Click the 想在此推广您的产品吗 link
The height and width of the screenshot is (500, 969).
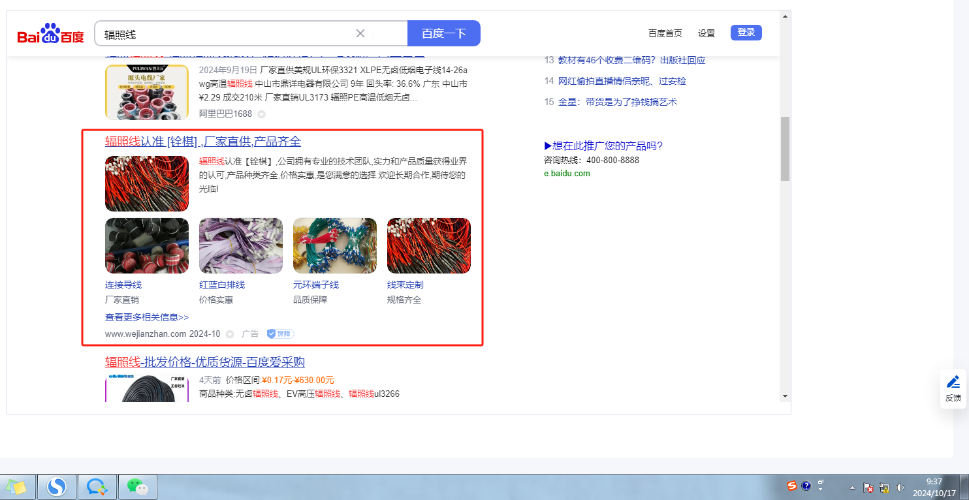603,146
